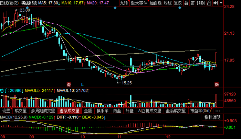Click the 17.95 price axis label
Viewport: 241px width, 139px height.
point(229,60)
